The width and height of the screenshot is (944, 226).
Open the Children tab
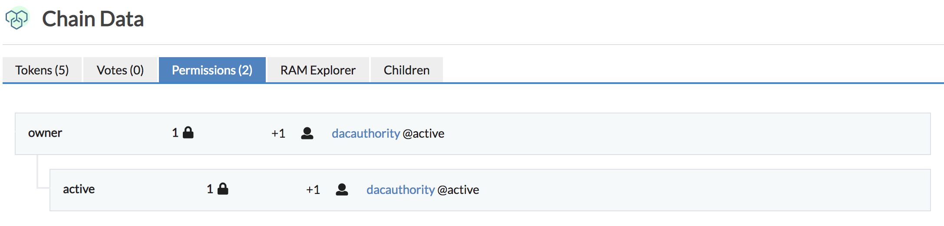pos(406,70)
